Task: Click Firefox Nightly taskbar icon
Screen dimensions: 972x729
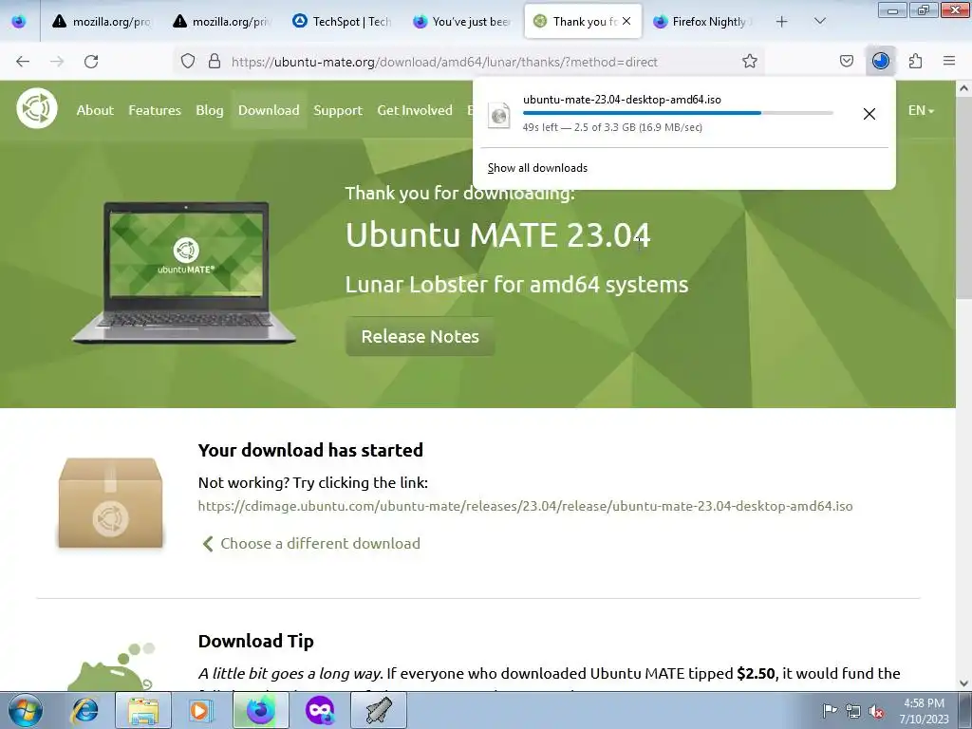Action: click(261, 710)
